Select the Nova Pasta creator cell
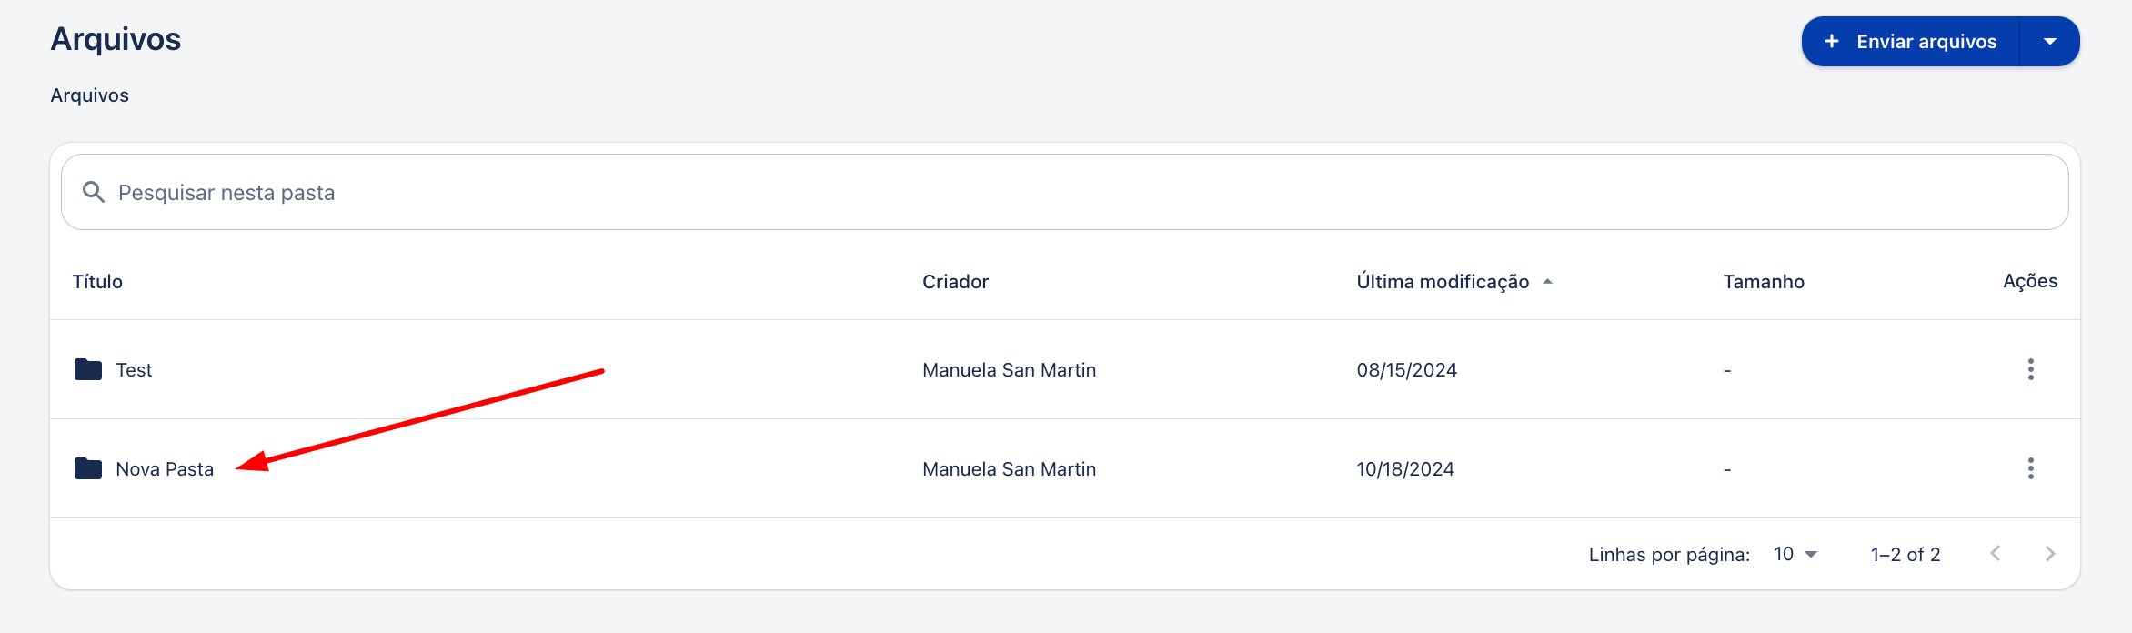Viewport: 2132px width, 633px height. (1009, 469)
